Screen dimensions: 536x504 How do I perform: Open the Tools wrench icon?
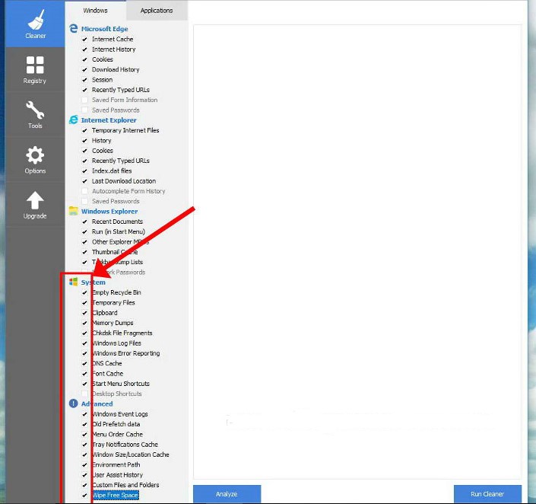(35, 110)
